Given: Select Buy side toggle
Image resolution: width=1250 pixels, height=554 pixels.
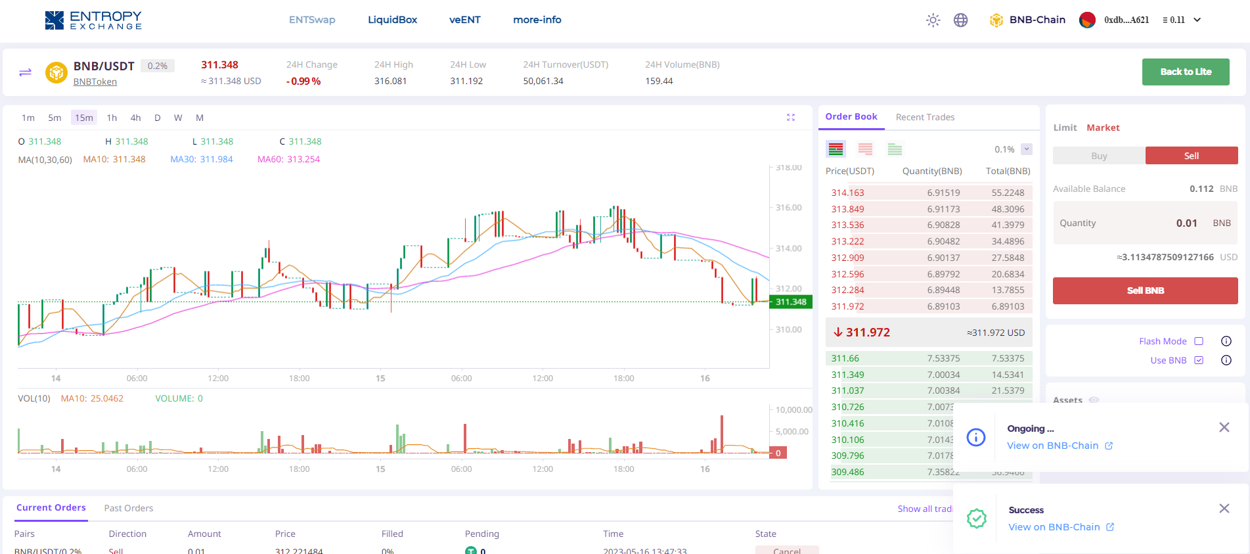Looking at the screenshot, I should pos(1099,156).
